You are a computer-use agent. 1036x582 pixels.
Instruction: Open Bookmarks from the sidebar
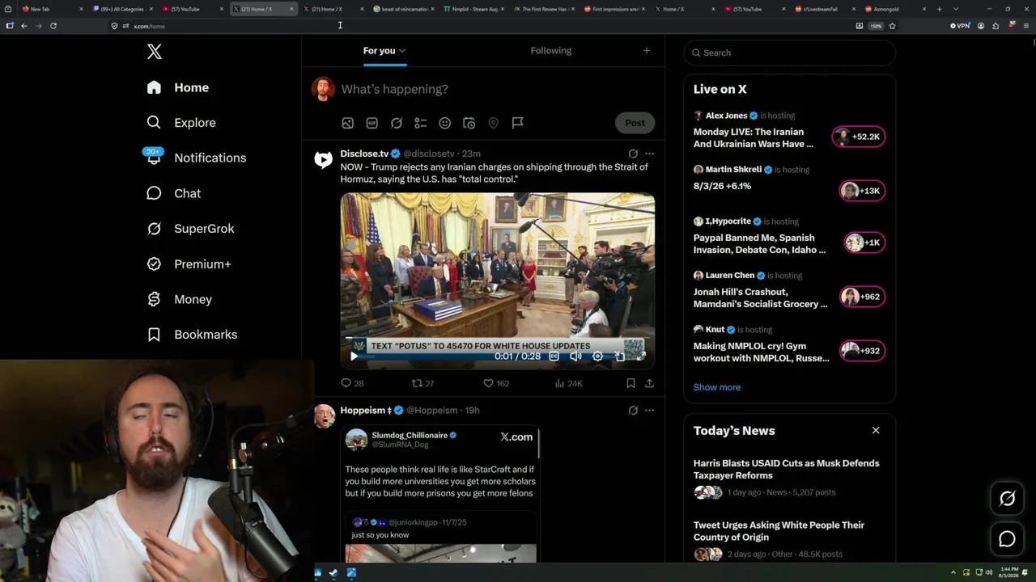point(193,335)
